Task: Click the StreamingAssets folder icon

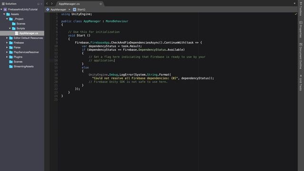Action: (11, 66)
